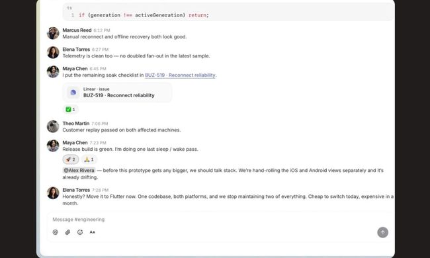Click the Linear issue logo icon
The width and height of the screenshot is (430, 258).
[73, 93]
